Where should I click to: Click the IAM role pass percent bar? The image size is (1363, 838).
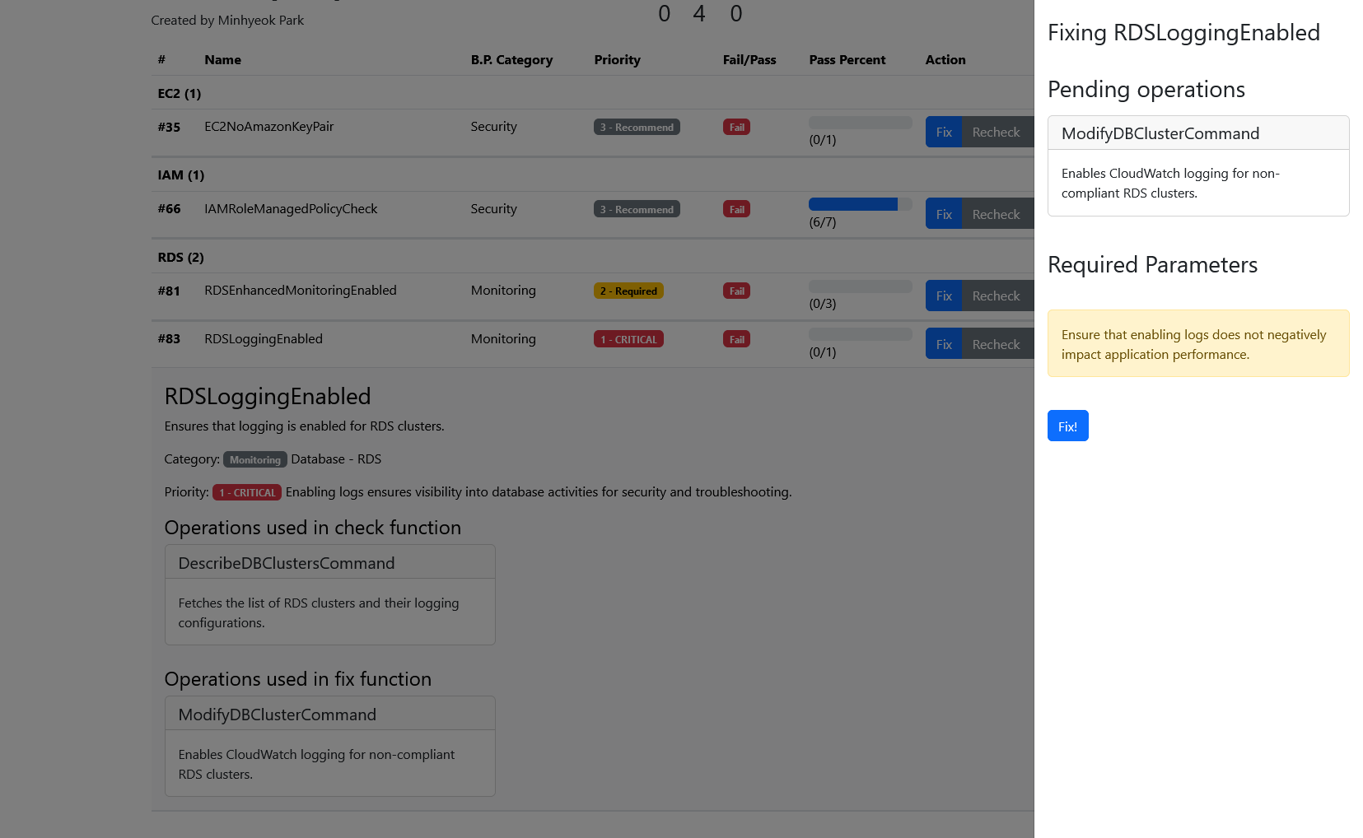[x=860, y=204]
